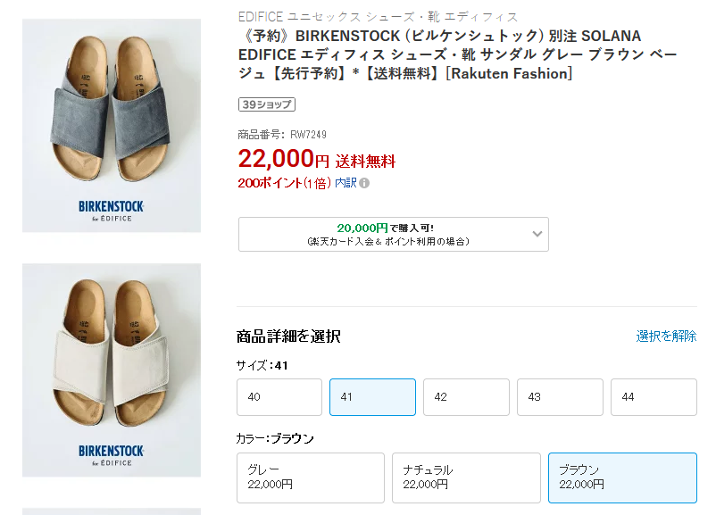Viewport: 716px width, 515px height.
Task: Open the 内訳 points breakdown link
Action: click(x=346, y=183)
